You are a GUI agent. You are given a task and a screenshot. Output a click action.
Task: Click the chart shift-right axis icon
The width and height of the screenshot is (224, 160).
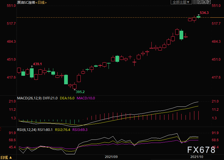point(204,2)
